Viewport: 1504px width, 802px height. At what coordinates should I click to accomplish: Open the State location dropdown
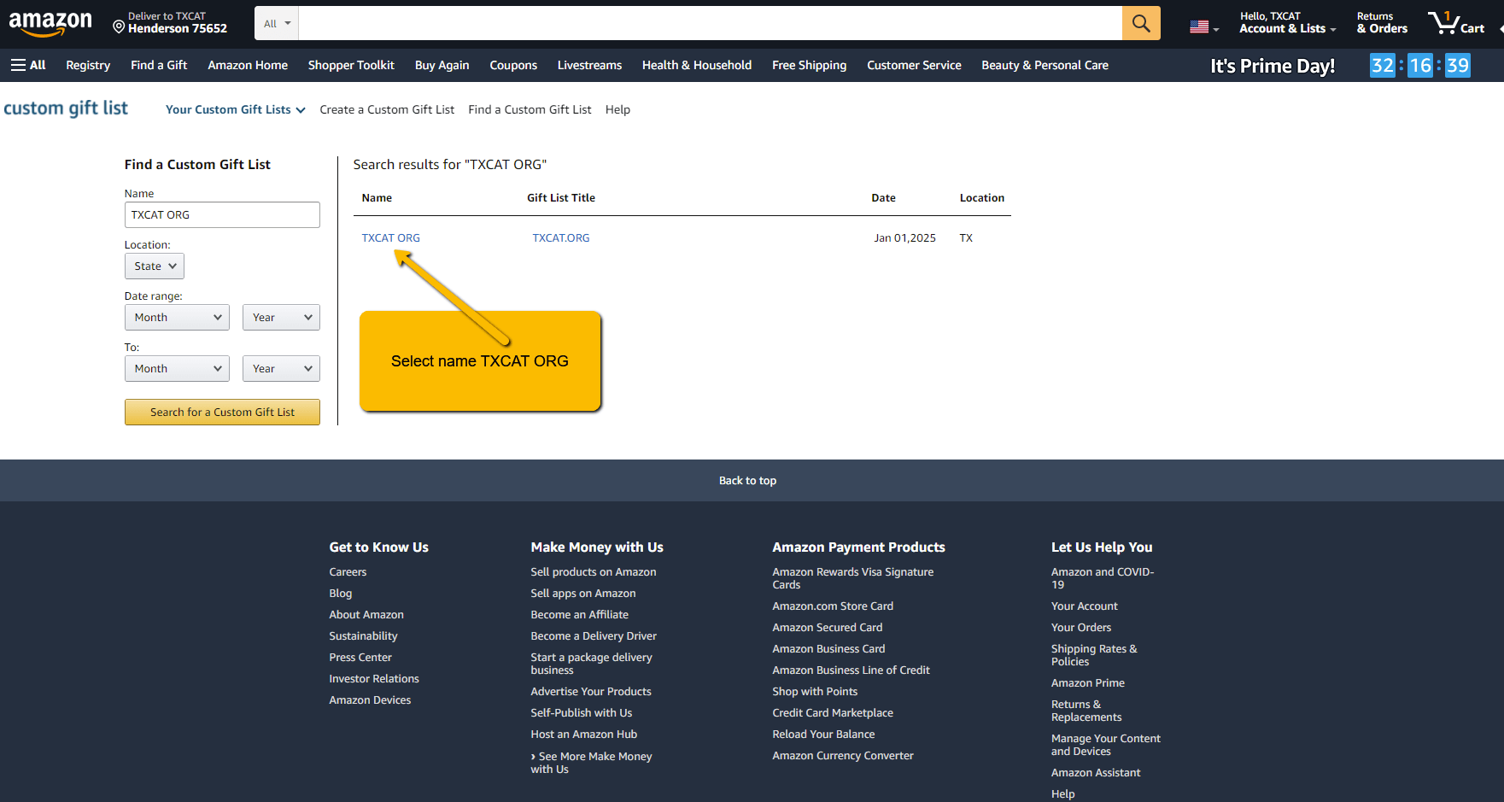point(155,266)
